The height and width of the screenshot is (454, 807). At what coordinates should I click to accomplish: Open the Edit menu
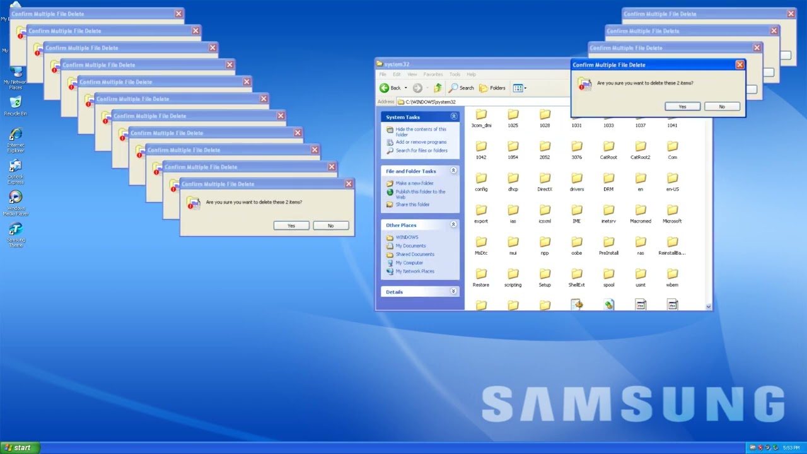[397, 74]
